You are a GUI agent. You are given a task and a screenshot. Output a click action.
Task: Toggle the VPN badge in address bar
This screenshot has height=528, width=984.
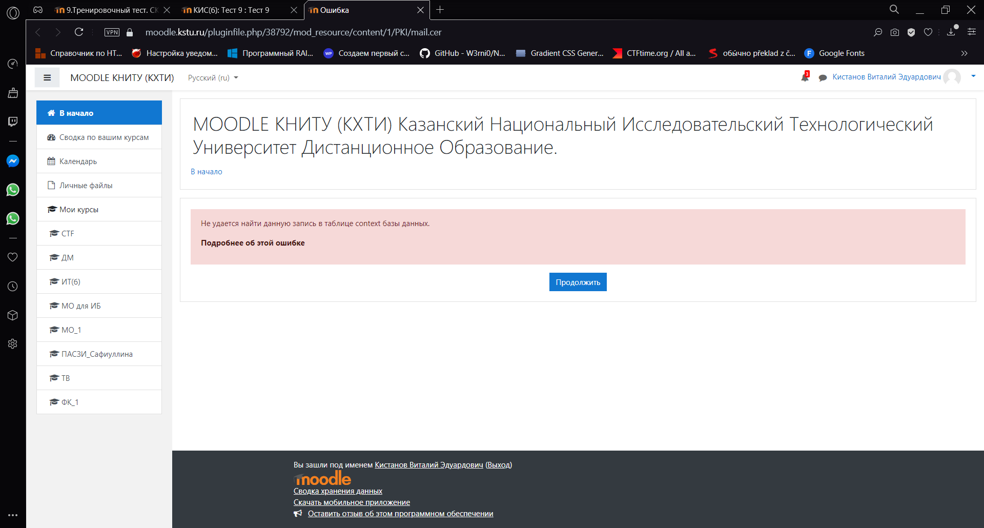click(x=112, y=32)
